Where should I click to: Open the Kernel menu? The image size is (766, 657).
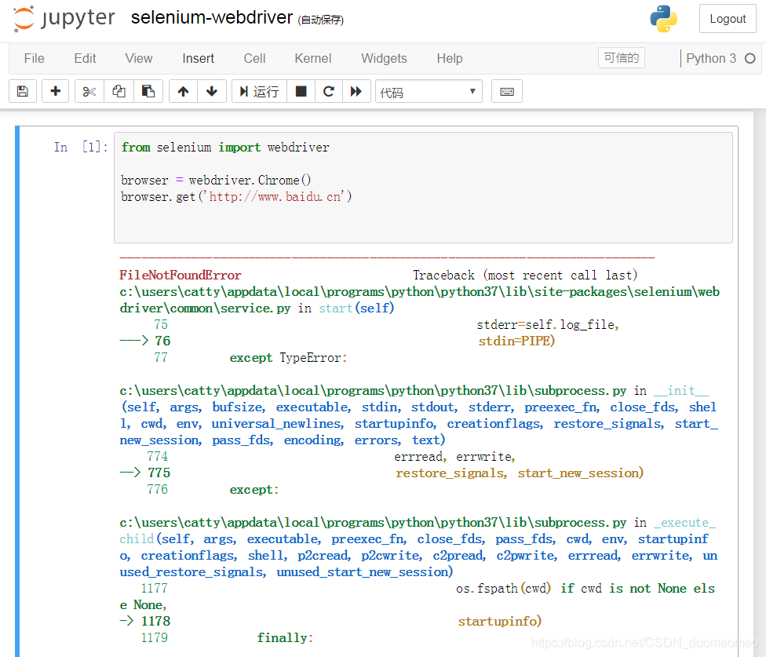click(312, 59)
